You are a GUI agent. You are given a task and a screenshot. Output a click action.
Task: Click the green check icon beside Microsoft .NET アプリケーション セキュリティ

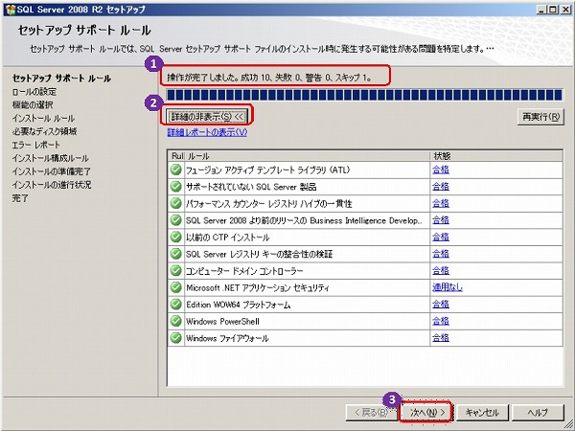(176, 287)
